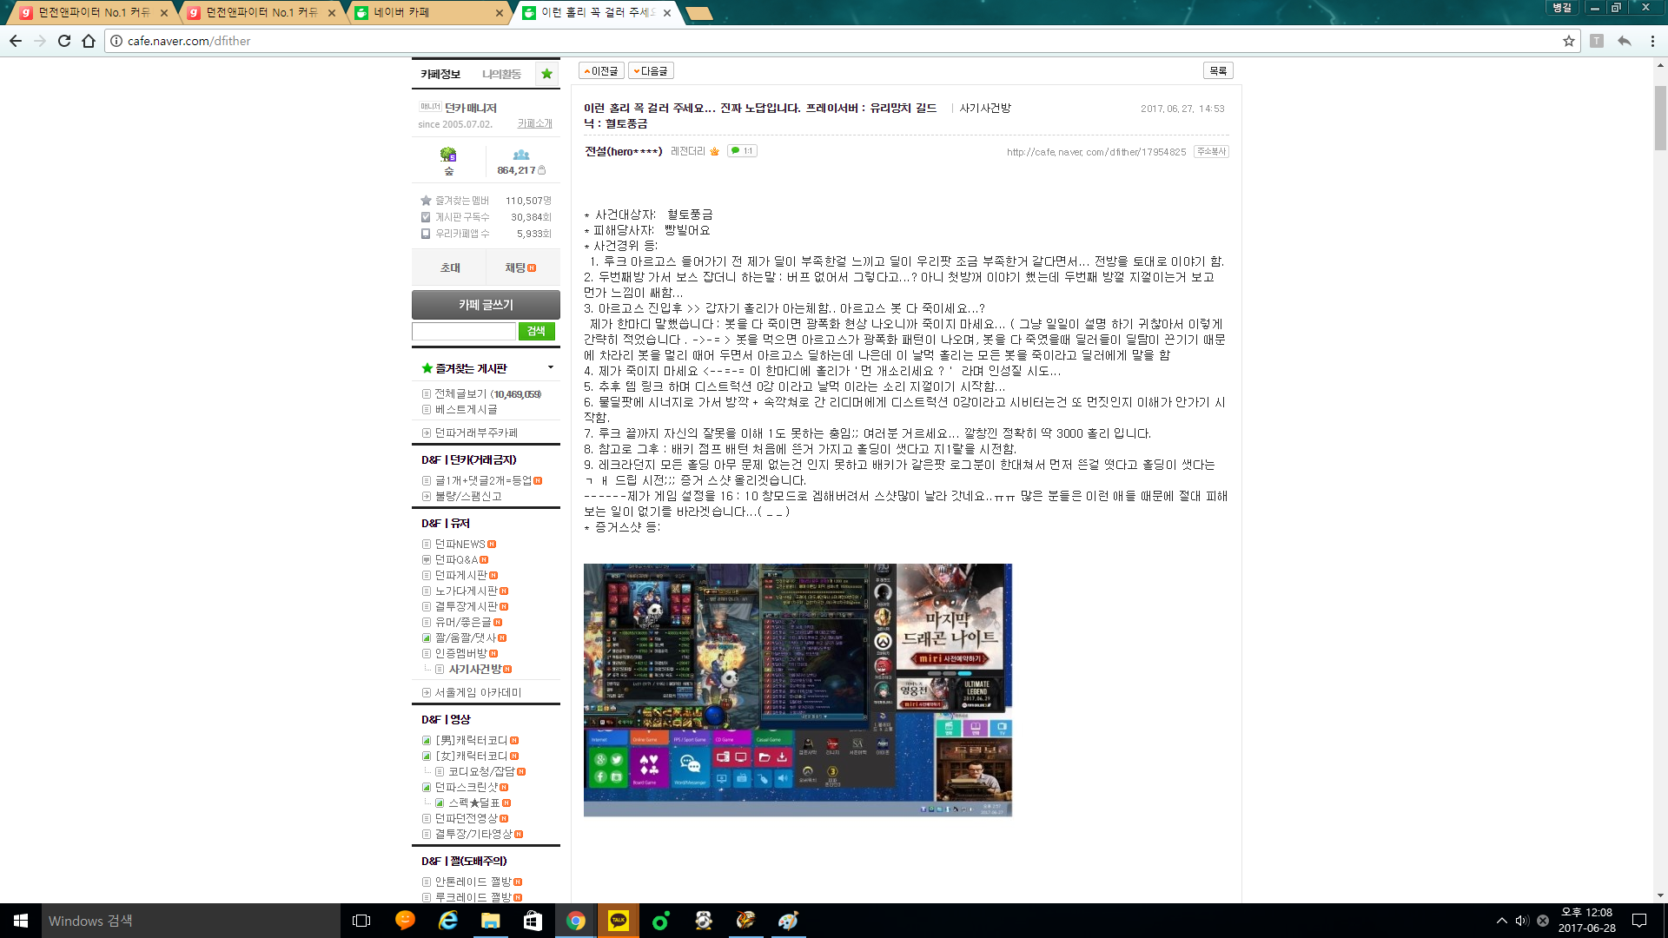This screenshot has height=938, width=1668.
Task: Open the Paint palette taskbar icon
Action: pyautogui.click(x=788, y=921)
